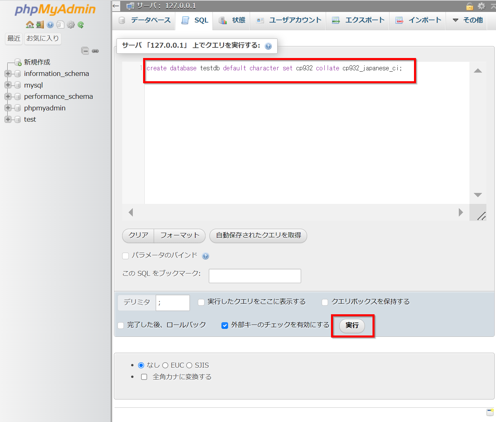Click database icon beside test

click(18, 119)
